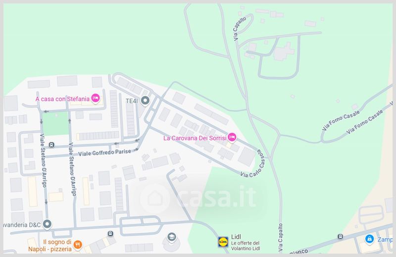Image resolution: width=396 pixels, height=257 pixels.
Task: Select the blue shopping bag Zamp marker
Action: (x=369, y=239)
